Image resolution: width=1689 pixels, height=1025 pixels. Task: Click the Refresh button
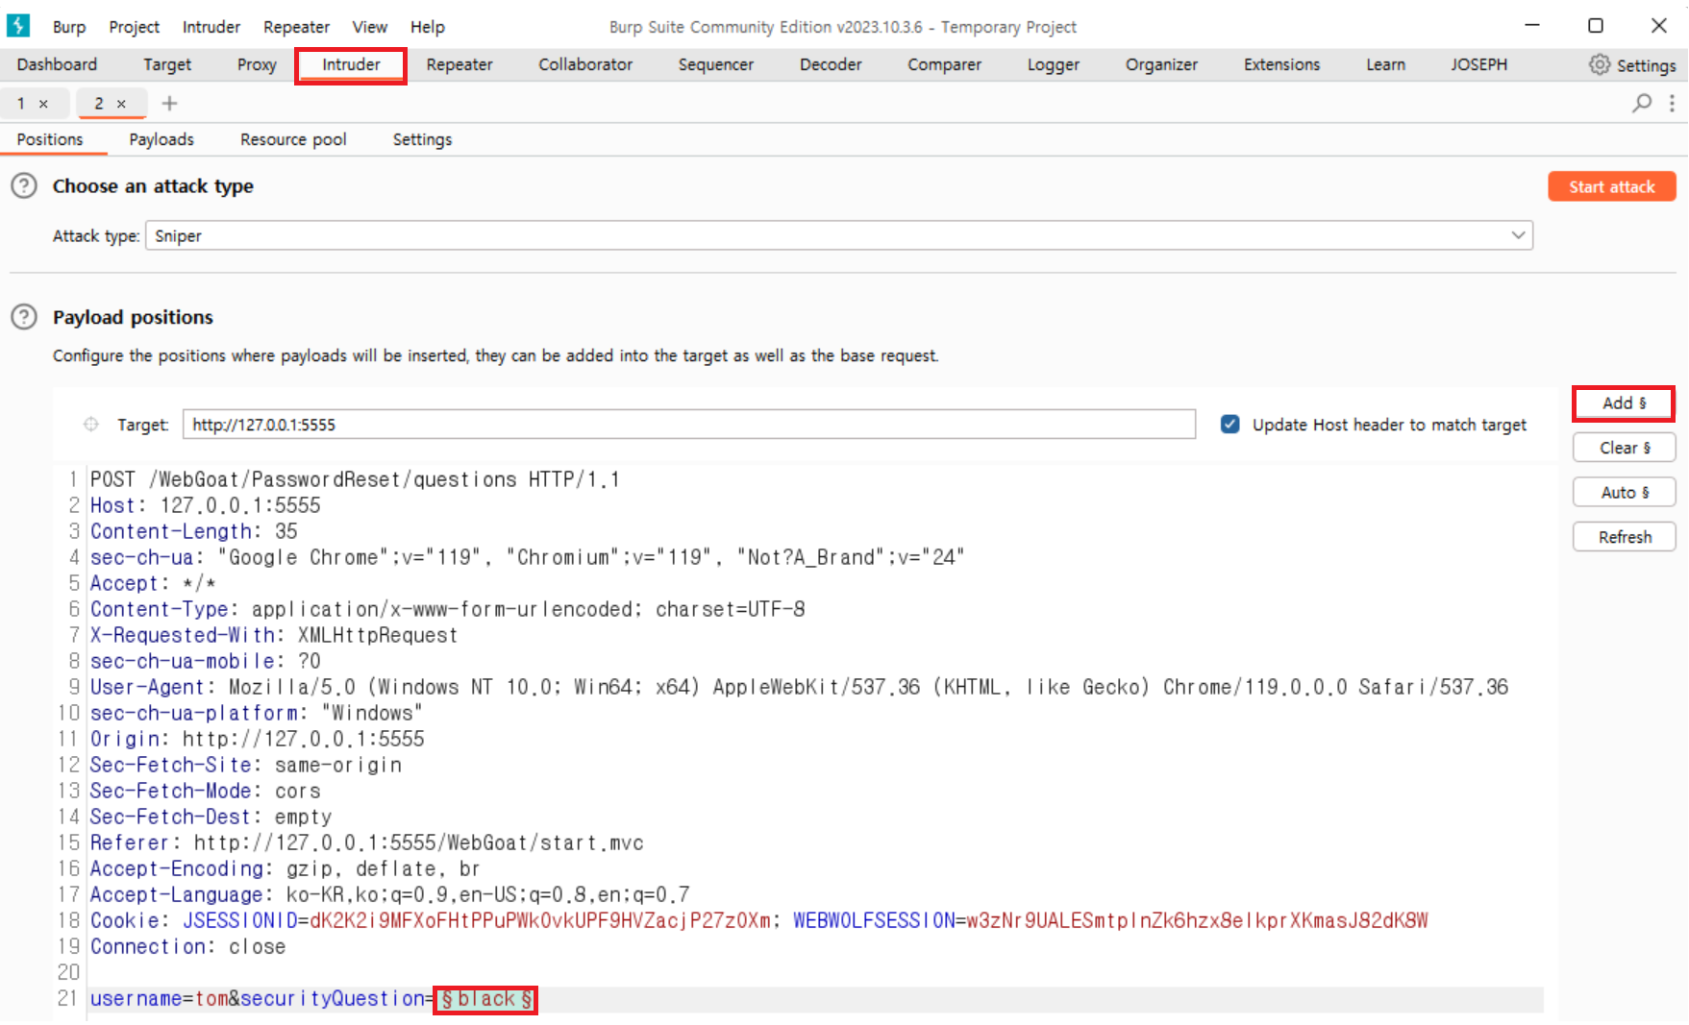point(1624,537)
